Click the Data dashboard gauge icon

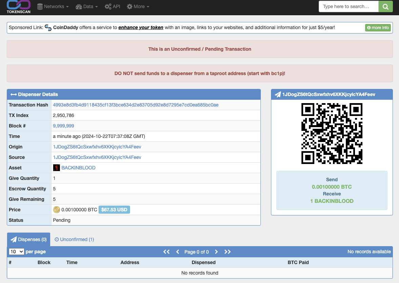[x=79, y=7]
